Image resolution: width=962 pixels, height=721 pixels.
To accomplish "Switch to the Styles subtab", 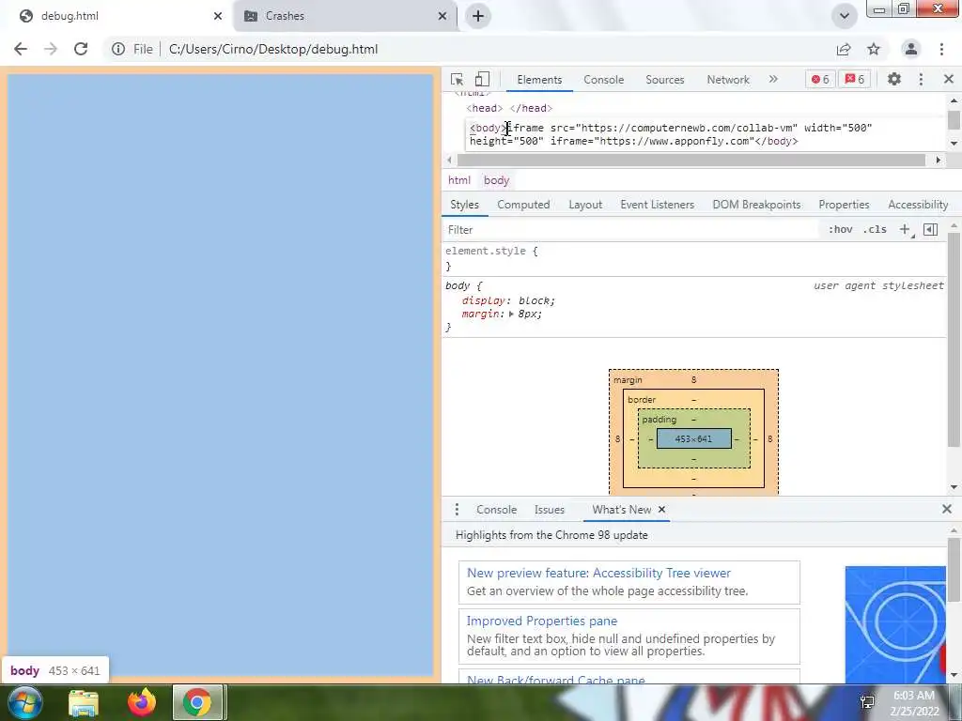I will coord(464,205).
